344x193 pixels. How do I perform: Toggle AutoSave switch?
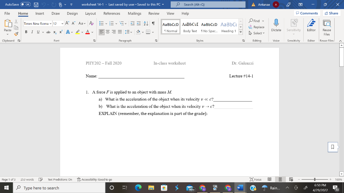coord(26,4)
